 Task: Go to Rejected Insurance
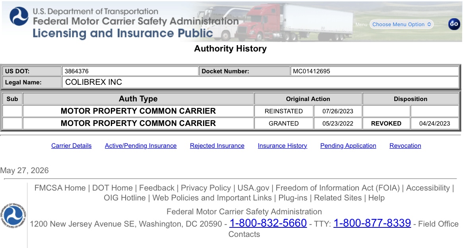217,146
